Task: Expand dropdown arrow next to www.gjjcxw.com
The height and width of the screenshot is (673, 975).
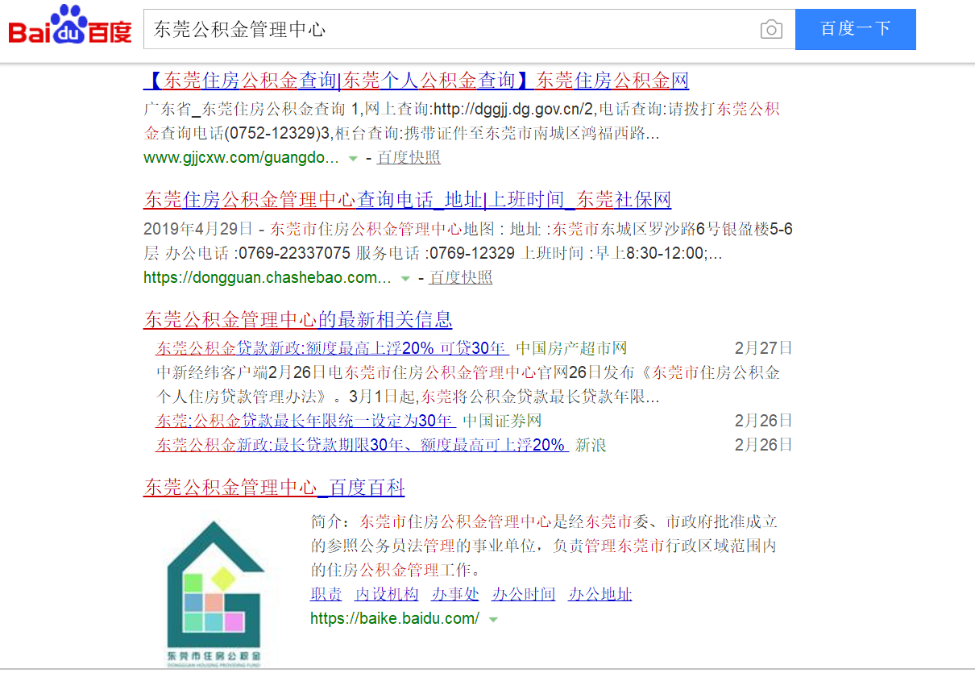Action: point(352,159)
